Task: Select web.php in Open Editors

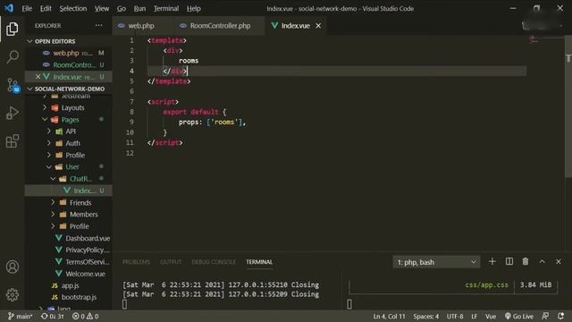Action: tap(68, 54)
